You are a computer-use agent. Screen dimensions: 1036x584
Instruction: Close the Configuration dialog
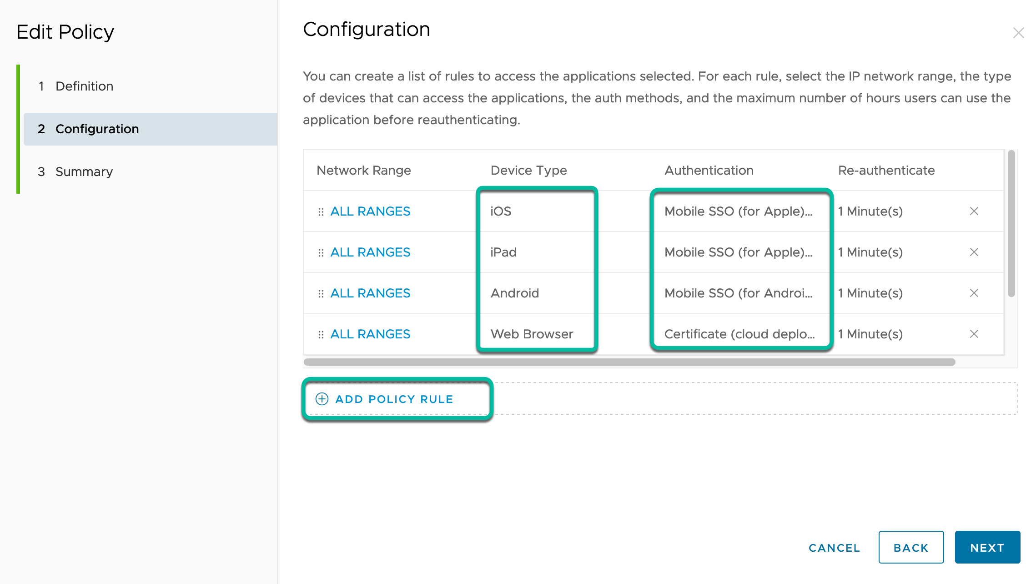1019,33
